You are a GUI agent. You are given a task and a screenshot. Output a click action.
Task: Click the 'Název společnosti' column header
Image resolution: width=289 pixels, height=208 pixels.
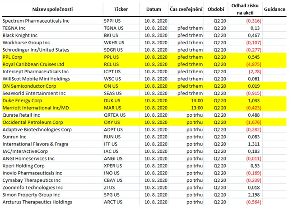pos(51,9)
